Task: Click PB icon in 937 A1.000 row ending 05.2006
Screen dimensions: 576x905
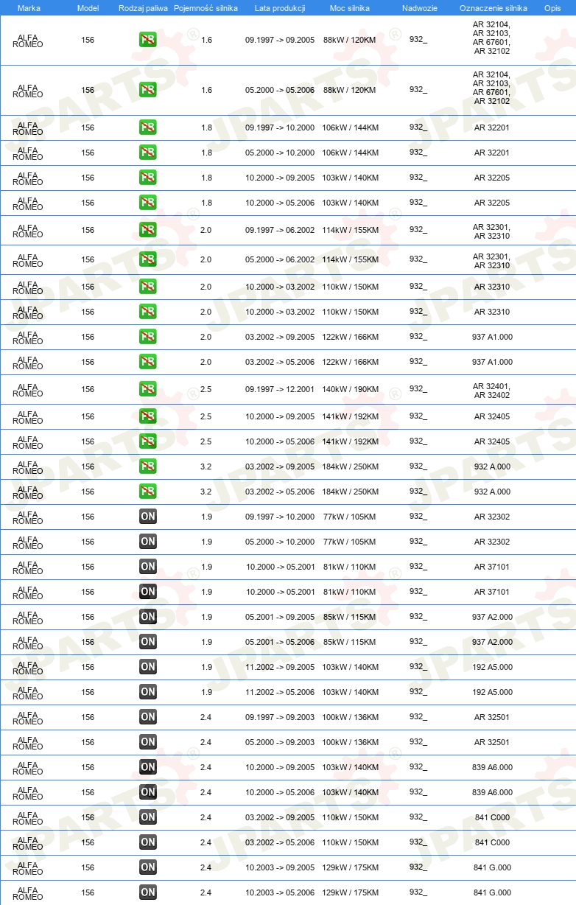Action: tap(147, 362)
